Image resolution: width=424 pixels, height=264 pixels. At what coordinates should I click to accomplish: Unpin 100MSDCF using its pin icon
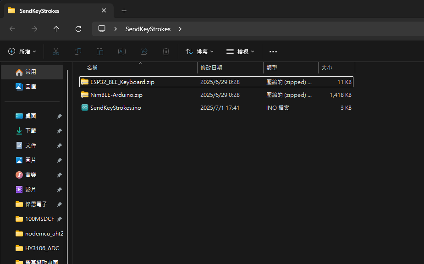[x=59, y=219]
